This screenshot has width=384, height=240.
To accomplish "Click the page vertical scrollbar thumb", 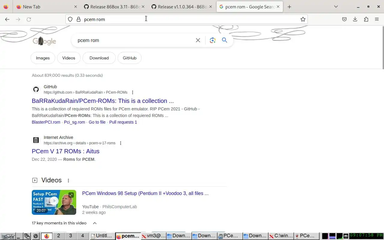I will [x=383, y=47].
